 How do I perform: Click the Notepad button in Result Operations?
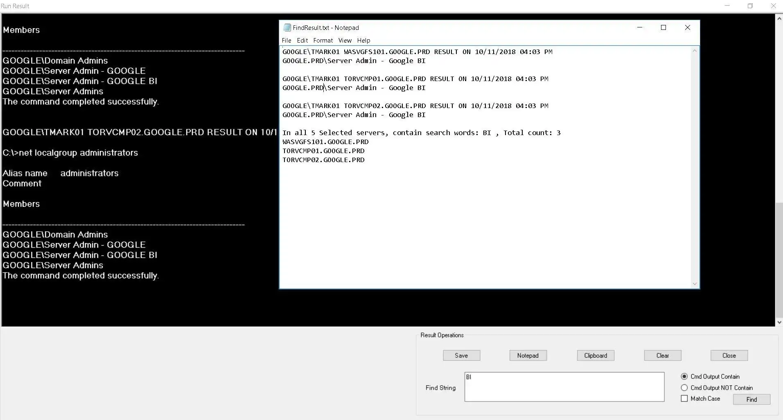528,355
